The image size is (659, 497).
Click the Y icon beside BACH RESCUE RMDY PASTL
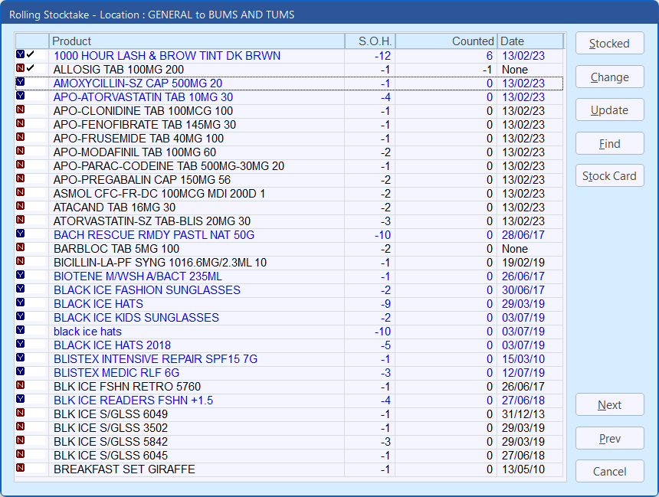tap(20, 234)
